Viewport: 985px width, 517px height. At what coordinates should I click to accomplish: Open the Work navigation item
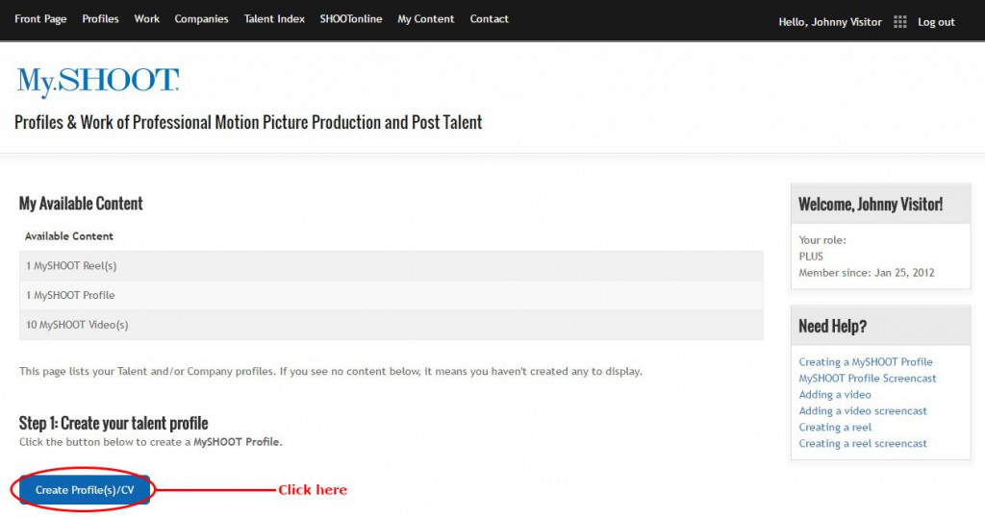pyautogui.click(x=146, y=19)
